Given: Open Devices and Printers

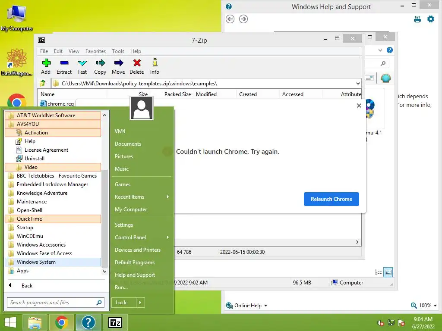Looking at the screenshot, I should pos(138,250).
